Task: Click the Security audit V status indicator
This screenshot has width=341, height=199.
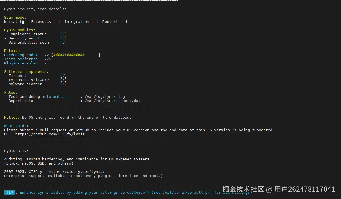Action: pos(63,38)
